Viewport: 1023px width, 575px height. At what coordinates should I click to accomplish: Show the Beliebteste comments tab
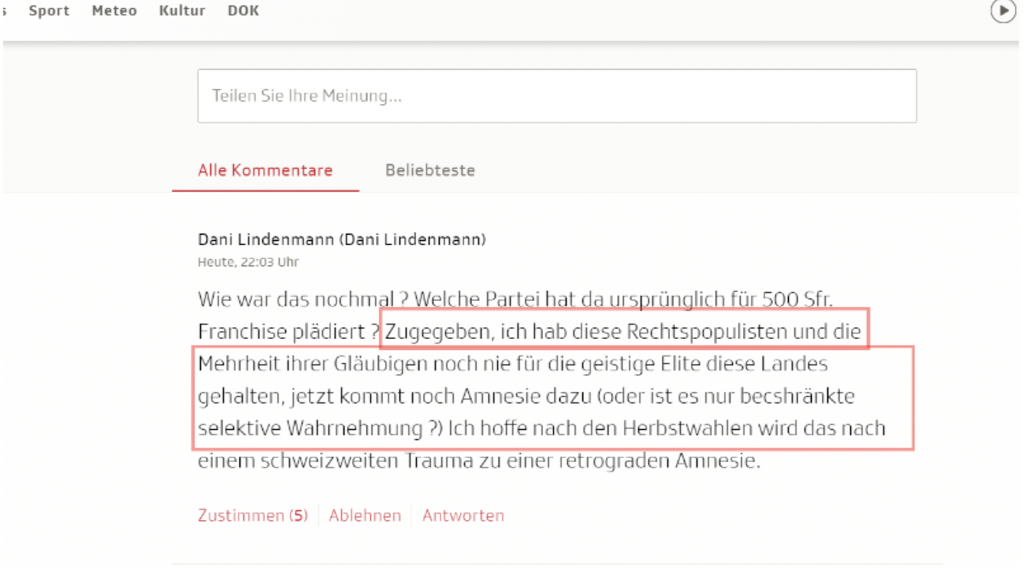click(x=430, y=170)
